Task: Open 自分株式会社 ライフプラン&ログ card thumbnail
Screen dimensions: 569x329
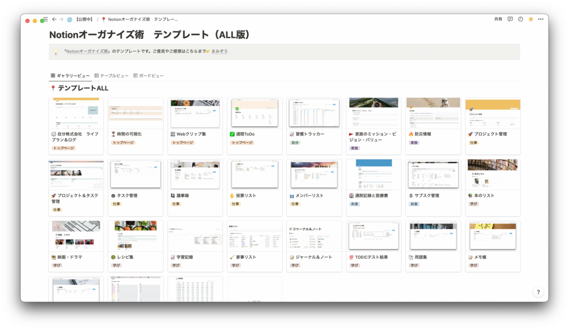Action: [76, 113]
